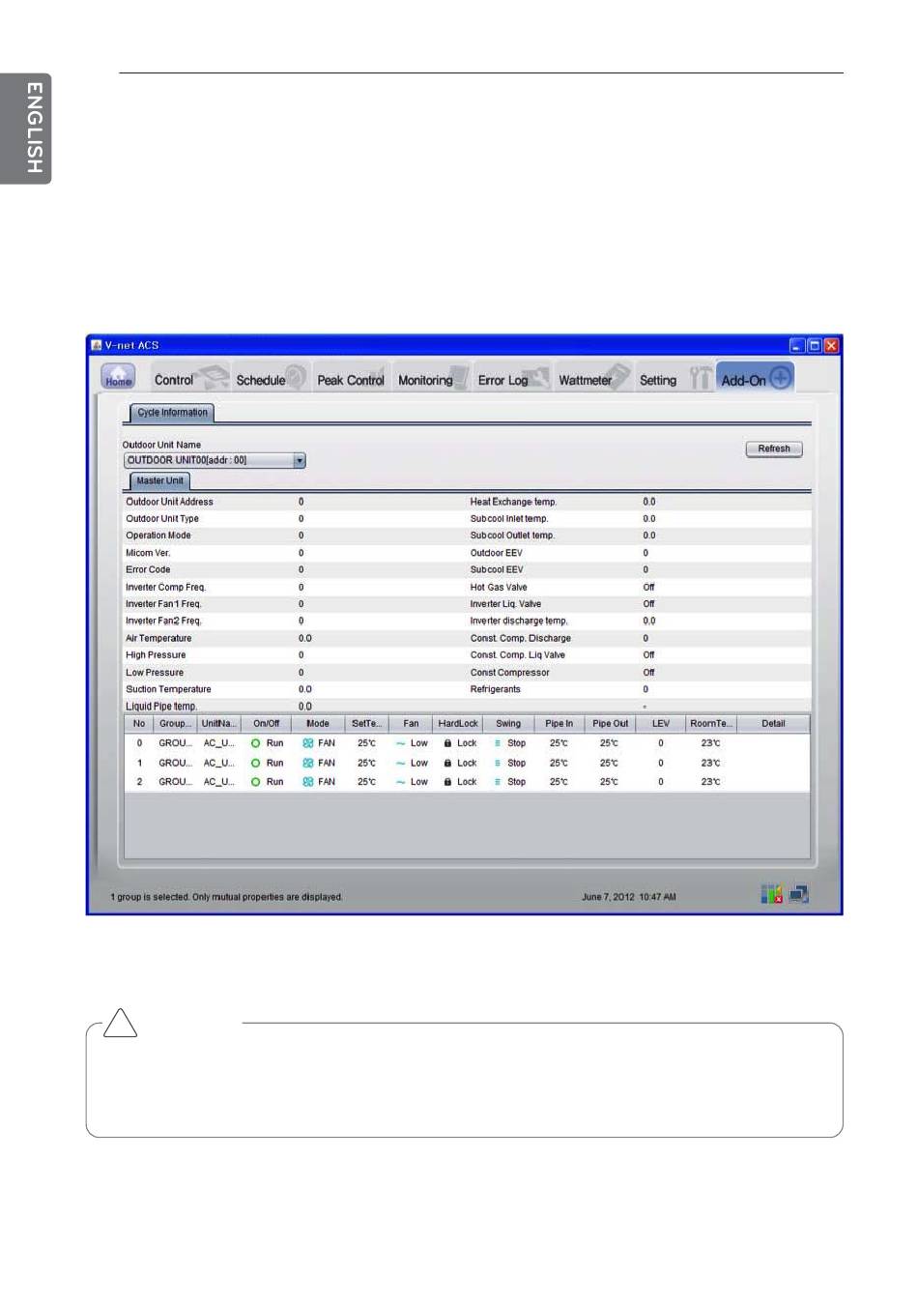Screen dimensions: 918x1303
Task: Select the Add-On tab
Action: pyautogui.click(x=756, y=378)
